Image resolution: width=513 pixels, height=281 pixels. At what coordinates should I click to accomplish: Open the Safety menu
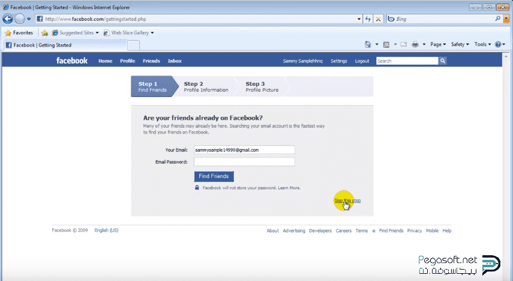pos(460,44)
